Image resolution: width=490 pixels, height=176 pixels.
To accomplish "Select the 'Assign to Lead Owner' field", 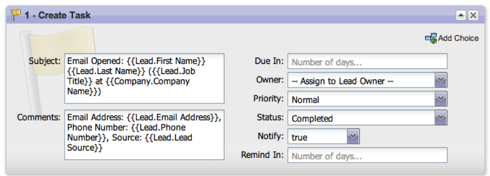I will tap(361, 81).
